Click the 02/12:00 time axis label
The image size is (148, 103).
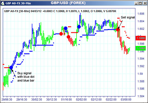tap(96, 100)
